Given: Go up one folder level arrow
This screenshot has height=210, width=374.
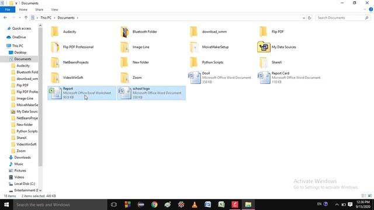Looking at the screenshot, I should click(x=26, y=17).
